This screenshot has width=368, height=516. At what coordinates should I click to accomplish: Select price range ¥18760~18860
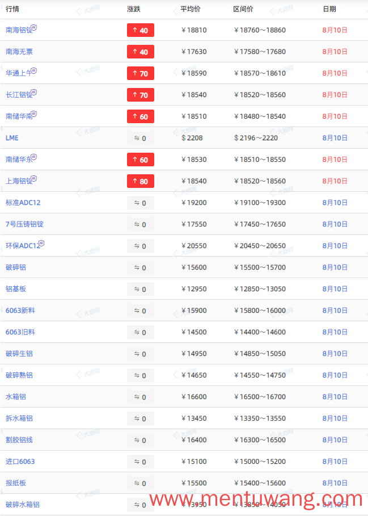[x=260, y=30]
